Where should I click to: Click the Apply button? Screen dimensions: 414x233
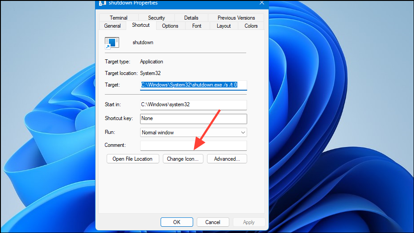point(249,222)
